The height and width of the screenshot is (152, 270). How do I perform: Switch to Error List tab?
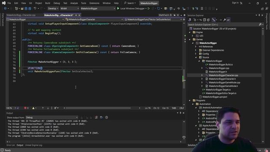[x=11, y=145]
